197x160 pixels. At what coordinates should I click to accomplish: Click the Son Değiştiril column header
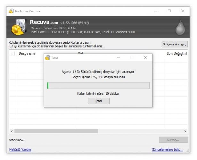[177, 53]
